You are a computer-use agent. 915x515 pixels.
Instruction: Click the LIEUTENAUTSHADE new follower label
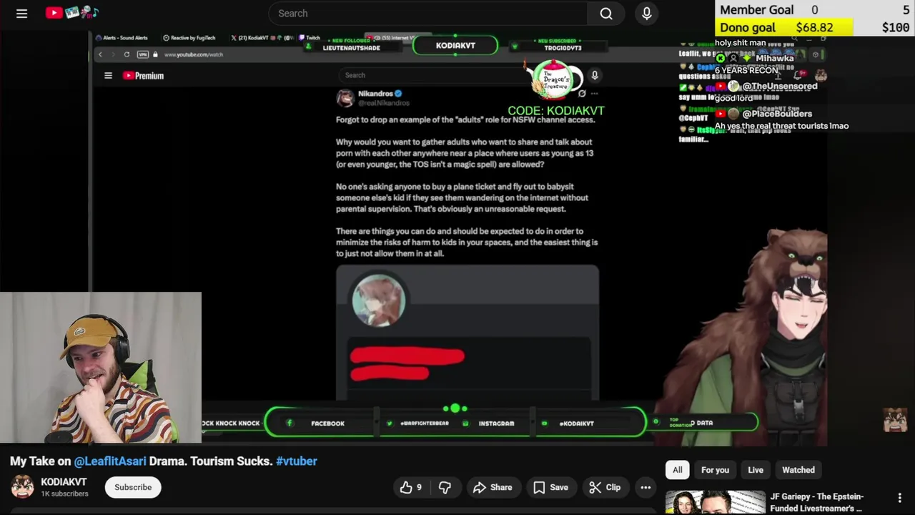(351, 48)
